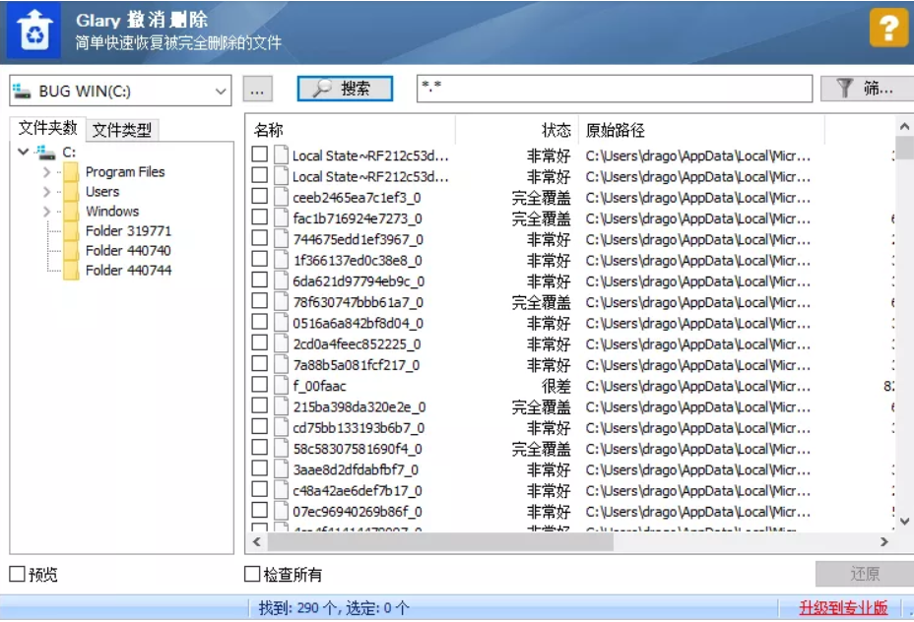Screen dimensions: 914x622
Task: Tick checkbox for 215ba398da320e2e_0
Action: coord(259,405)
